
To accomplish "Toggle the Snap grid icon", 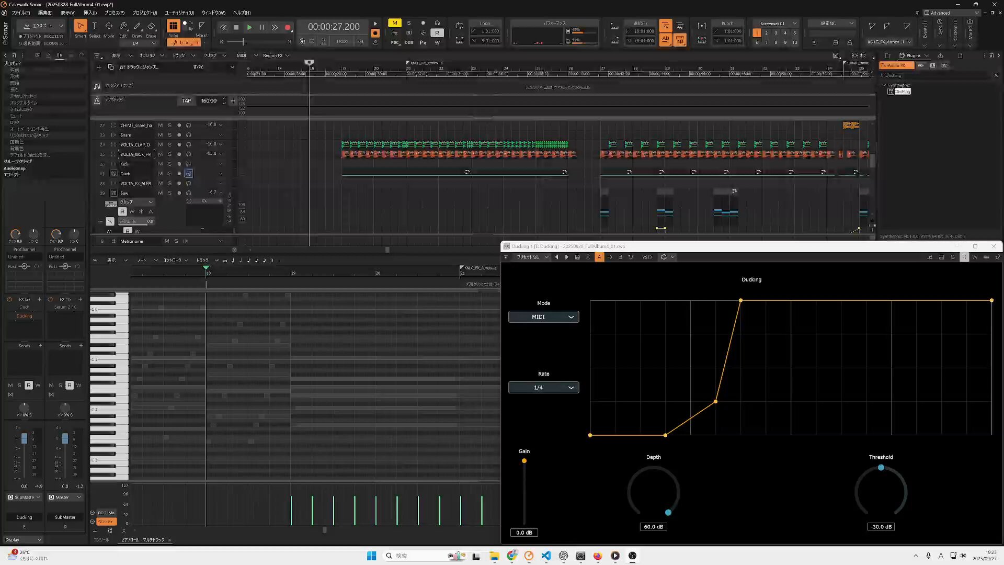I will coord(173,26).
